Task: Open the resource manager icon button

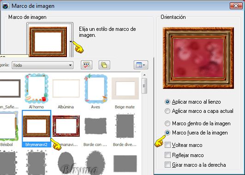Action: pyautogui.click(x=87, y=65)
